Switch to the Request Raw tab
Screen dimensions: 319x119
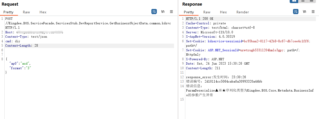[x=26, y=12]
